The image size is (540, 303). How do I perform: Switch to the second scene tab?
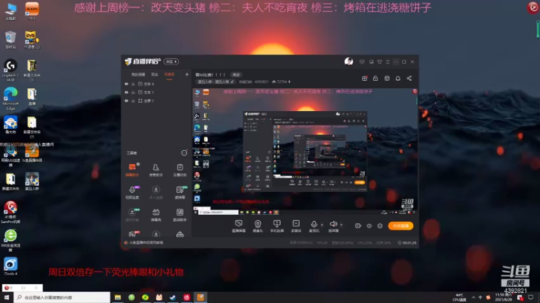[x=155, y=75]
